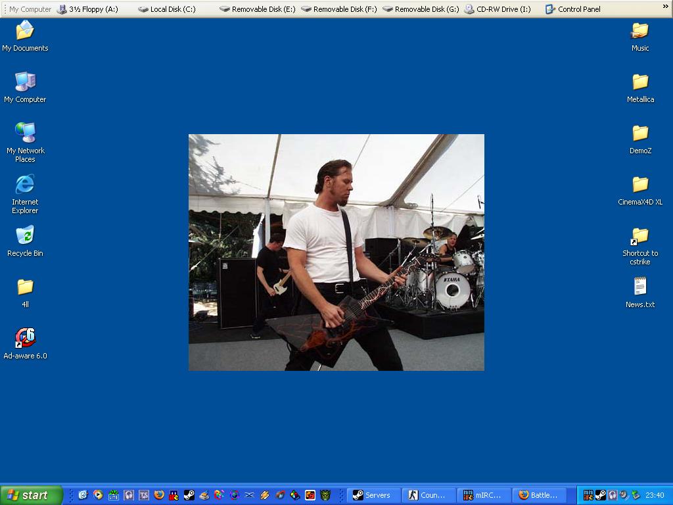The width and height of the screenshot is (673, 505).
Task: Open 3½ Floppy (A:) from top toolbar
Action: (87, 9)
